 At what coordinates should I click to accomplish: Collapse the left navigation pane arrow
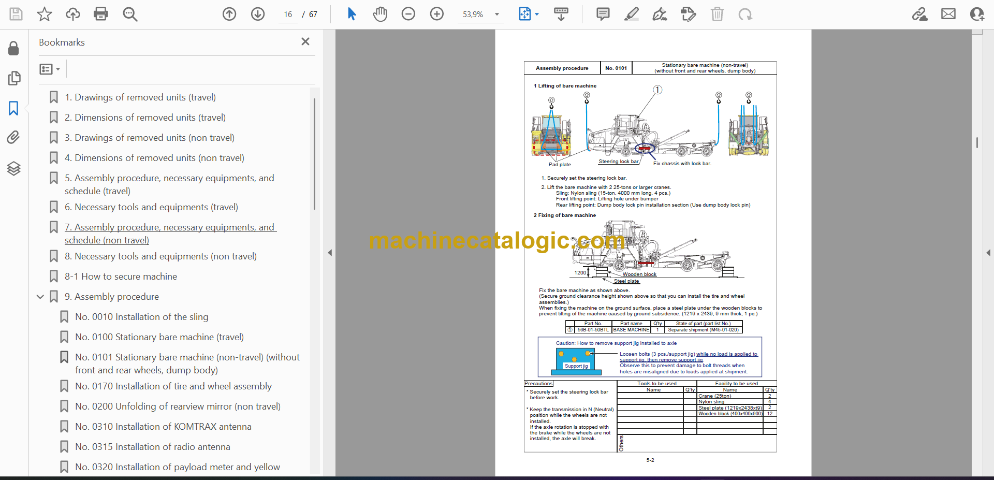(x=330, y=253)
